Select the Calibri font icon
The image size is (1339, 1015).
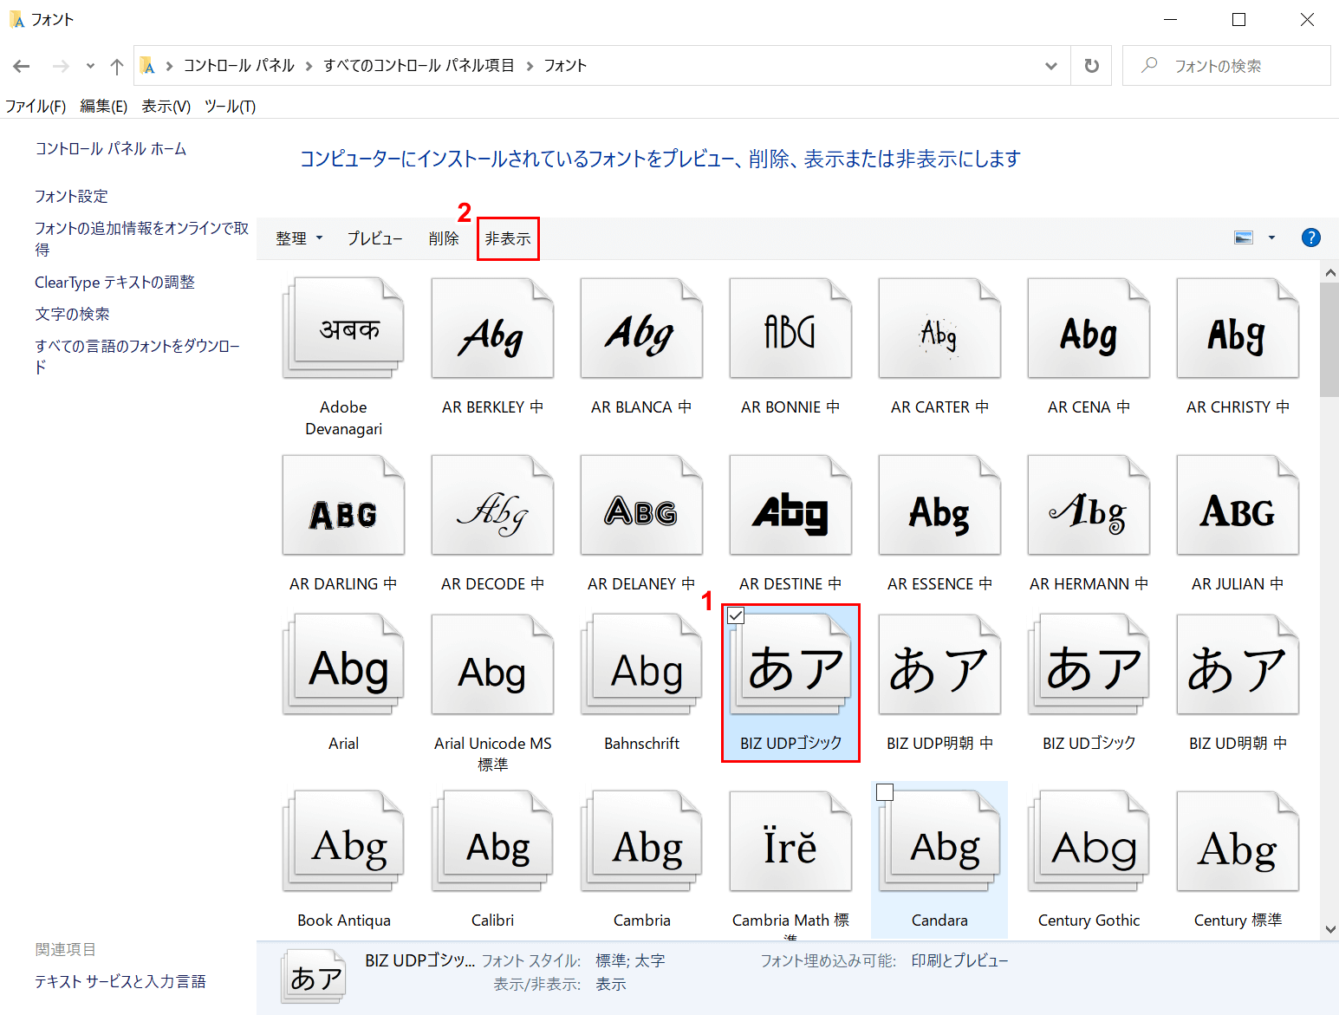pos(492,842)
